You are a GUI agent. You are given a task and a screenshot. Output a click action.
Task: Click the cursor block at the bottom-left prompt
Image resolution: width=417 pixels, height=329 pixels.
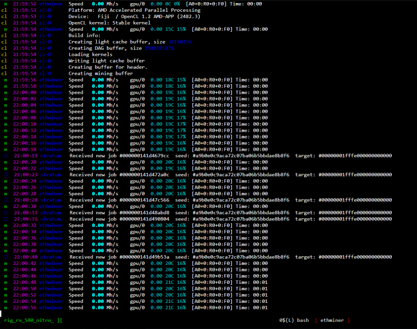click(x=2, y=313)
